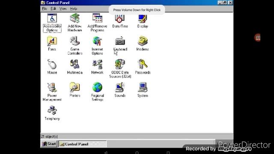274x154 pixels.
Task: Open the Telephony icon
Action: (52, 110)
